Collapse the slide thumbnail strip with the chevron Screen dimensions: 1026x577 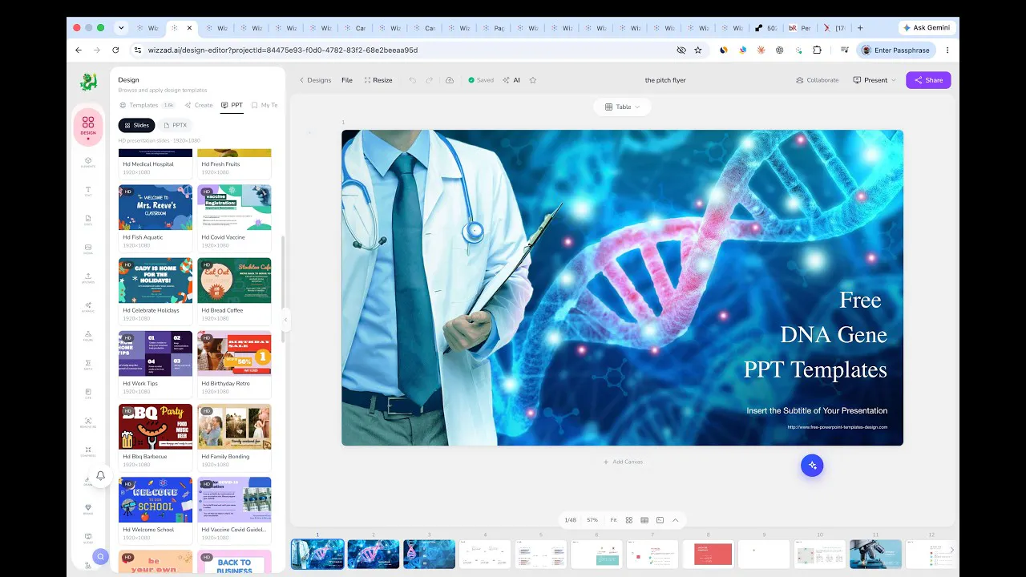coord(675,520)
